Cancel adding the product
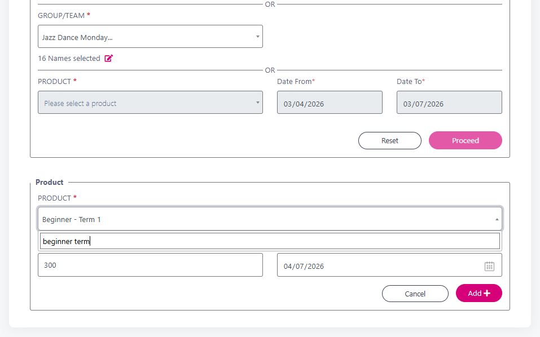 click(x=415, y=294)
